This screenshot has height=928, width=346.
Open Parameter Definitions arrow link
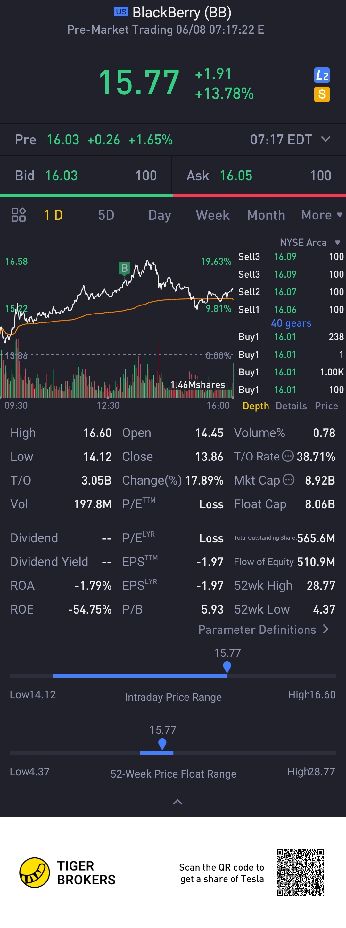pos(264,630)
